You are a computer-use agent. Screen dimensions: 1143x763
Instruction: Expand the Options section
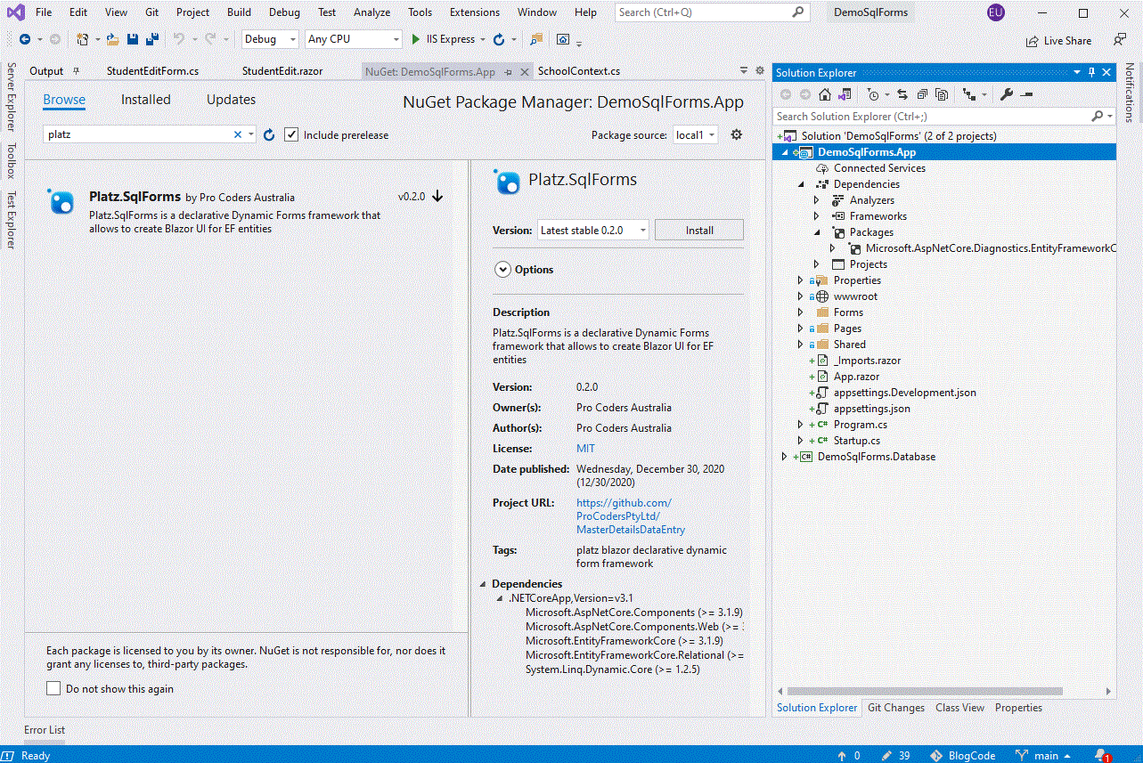pyautogui.click(x=502, y=269)
